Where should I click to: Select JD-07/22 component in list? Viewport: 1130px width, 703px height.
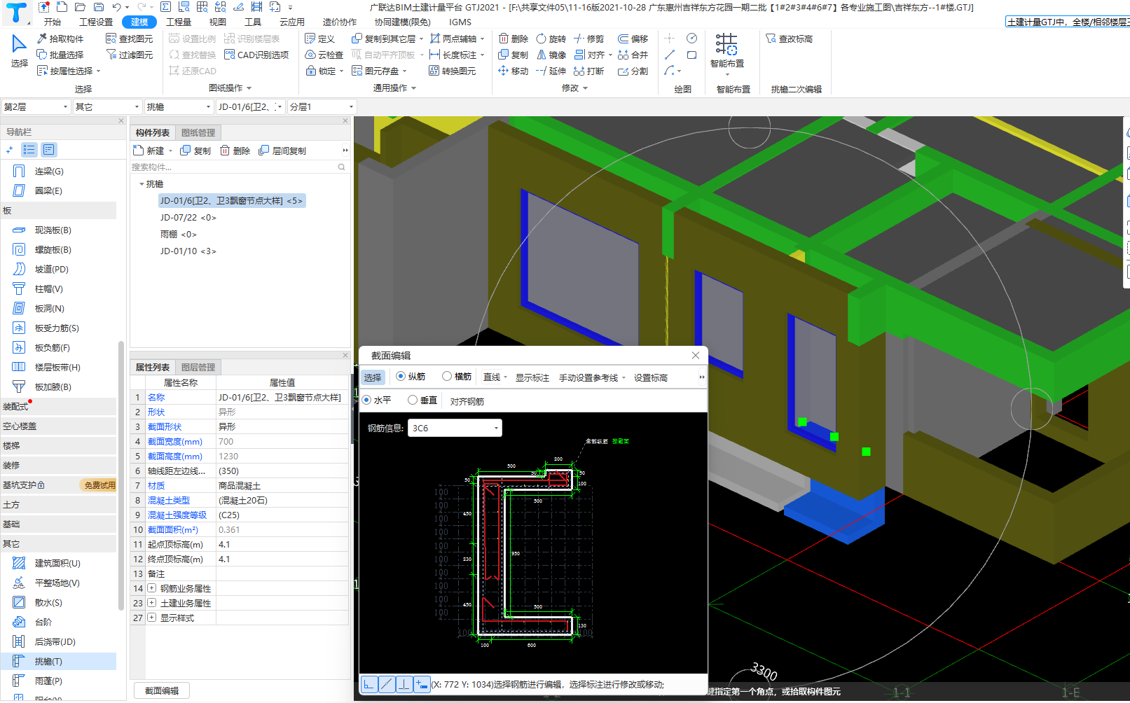point(188,218)
